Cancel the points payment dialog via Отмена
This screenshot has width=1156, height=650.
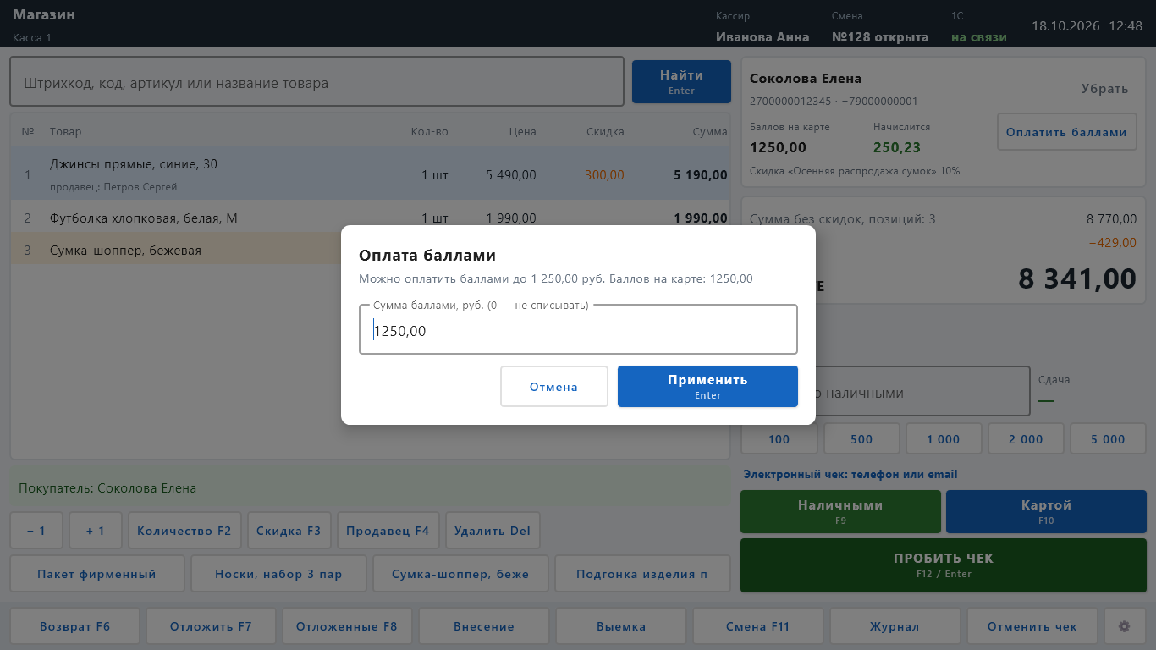pyautogui.click(x=554, y=386)
